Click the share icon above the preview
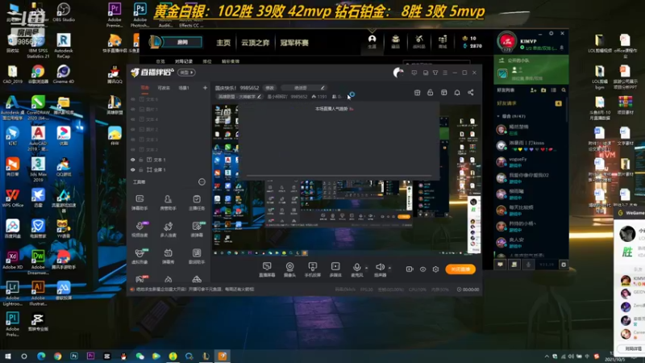 tap(471, 93)
